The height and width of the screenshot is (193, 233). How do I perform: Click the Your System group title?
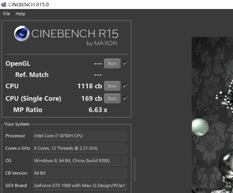coord(17,124)
